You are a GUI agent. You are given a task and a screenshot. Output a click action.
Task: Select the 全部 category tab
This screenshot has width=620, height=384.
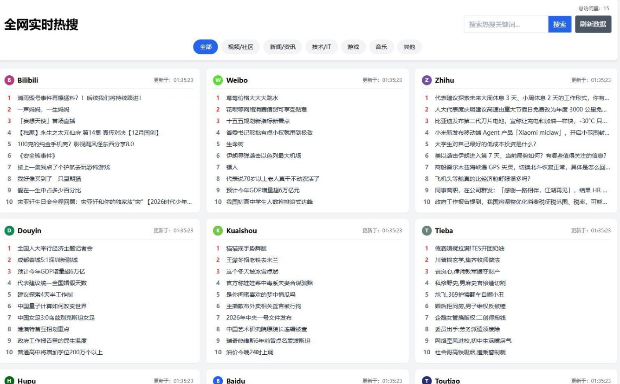point(205,47)
